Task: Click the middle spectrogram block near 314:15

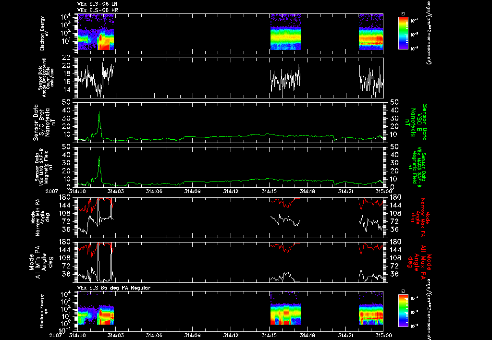Action: (x=285, y=32)
